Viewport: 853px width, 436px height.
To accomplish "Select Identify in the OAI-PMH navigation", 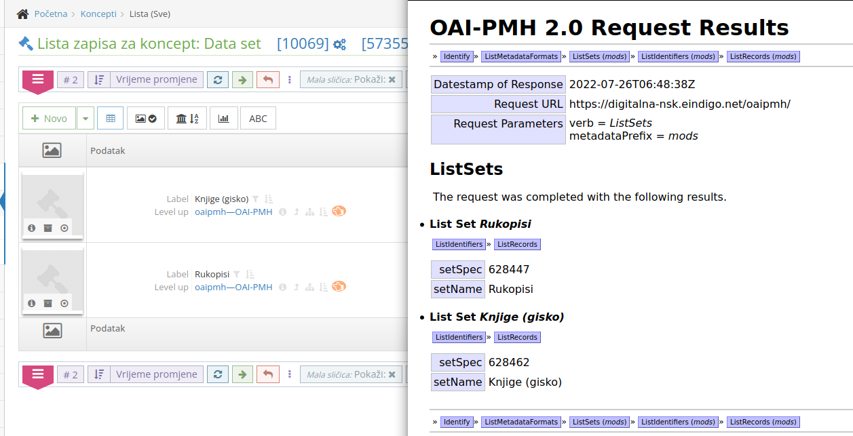I will point(457,56).
